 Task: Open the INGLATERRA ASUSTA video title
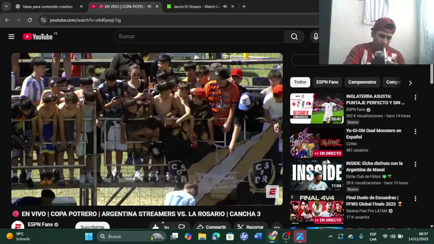[x=375, y=100]
